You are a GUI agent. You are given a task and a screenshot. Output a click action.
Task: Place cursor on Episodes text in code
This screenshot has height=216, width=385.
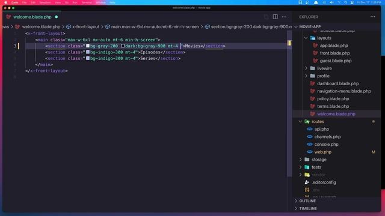coord(150,52)
